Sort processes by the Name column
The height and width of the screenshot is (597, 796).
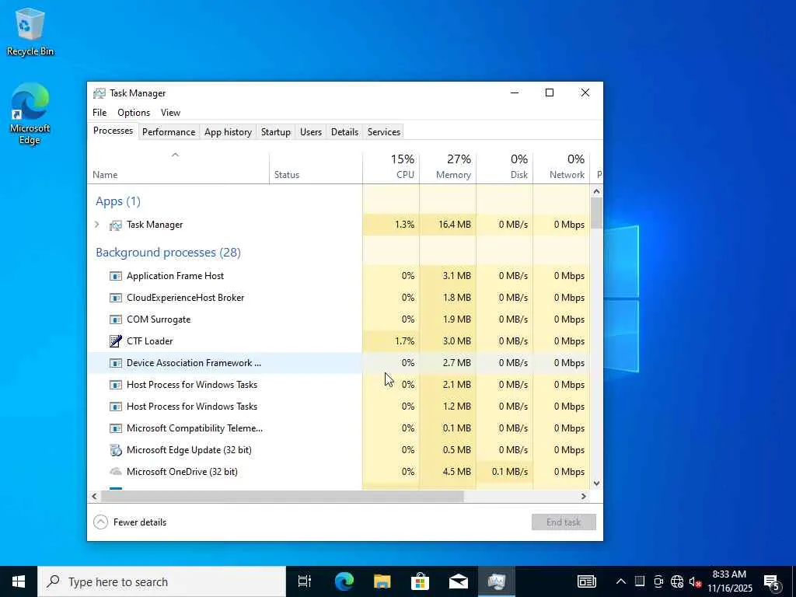point(178,167)
